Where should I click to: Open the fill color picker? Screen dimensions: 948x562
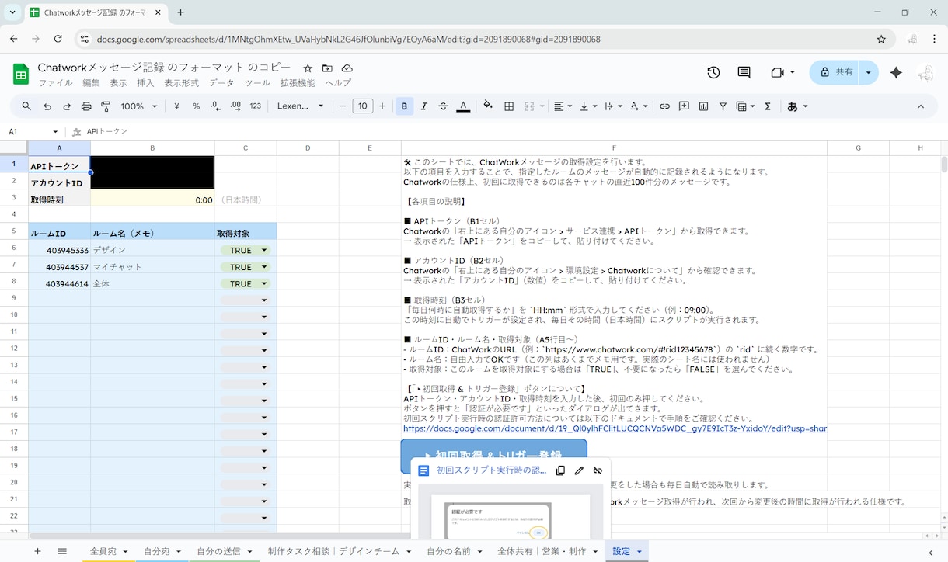coord(488,106)
